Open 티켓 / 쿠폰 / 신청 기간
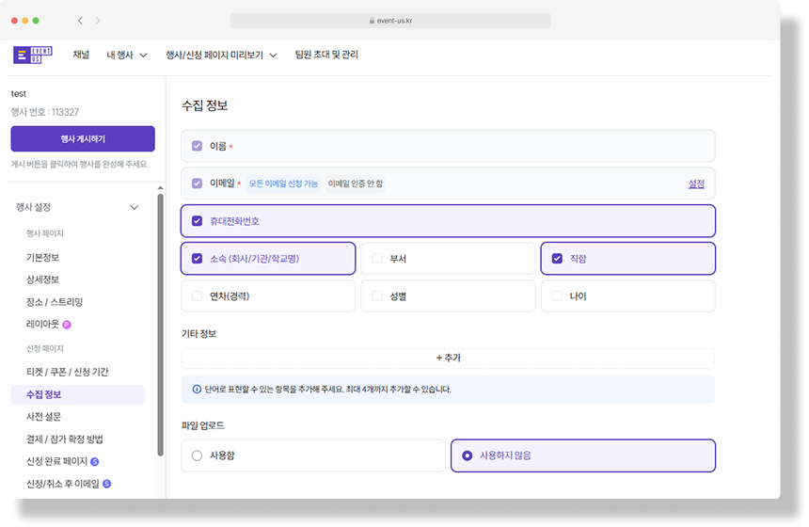The width and height of the screenshot is (809, 527). tap(68, 372)
